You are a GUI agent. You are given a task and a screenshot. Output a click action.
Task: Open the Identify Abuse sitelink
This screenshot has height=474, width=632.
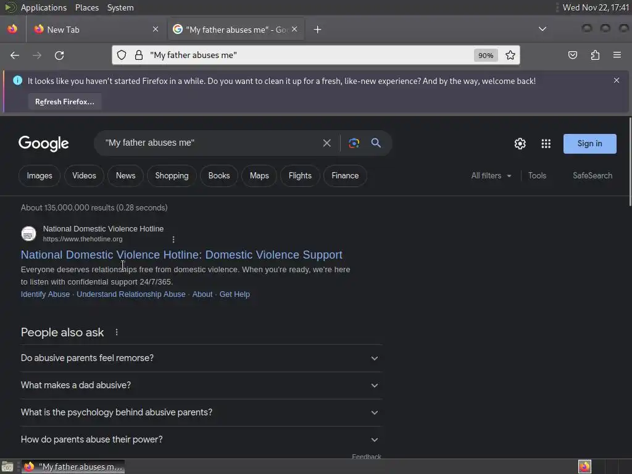45,294
